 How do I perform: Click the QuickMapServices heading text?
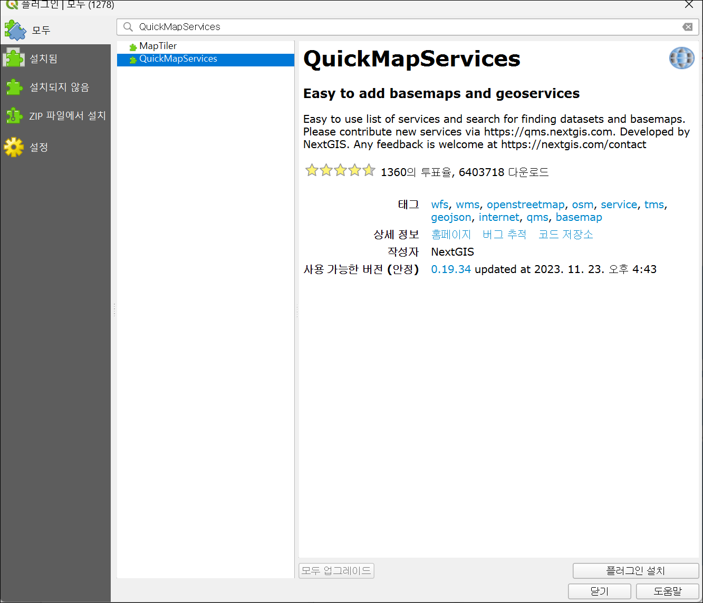412,59
